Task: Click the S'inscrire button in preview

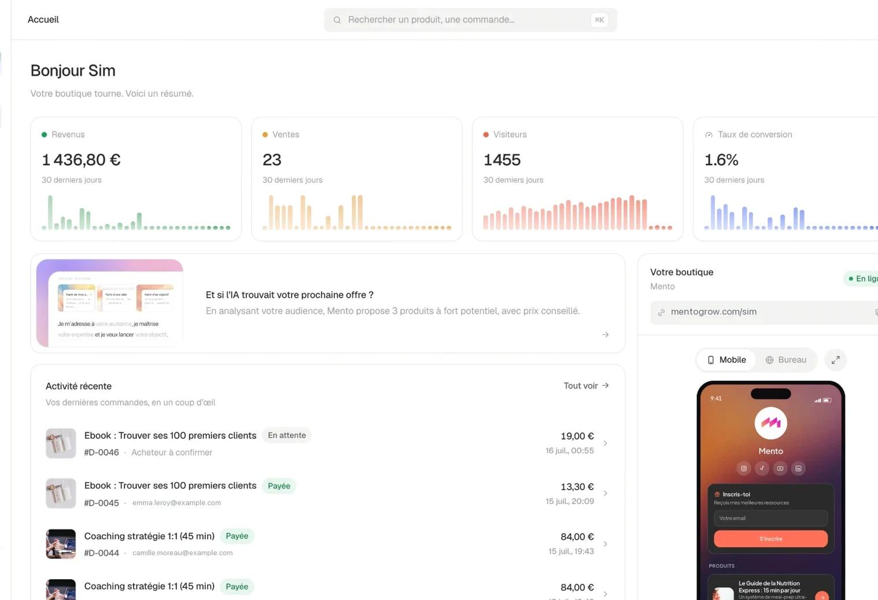Action: (x=771, y=539)
